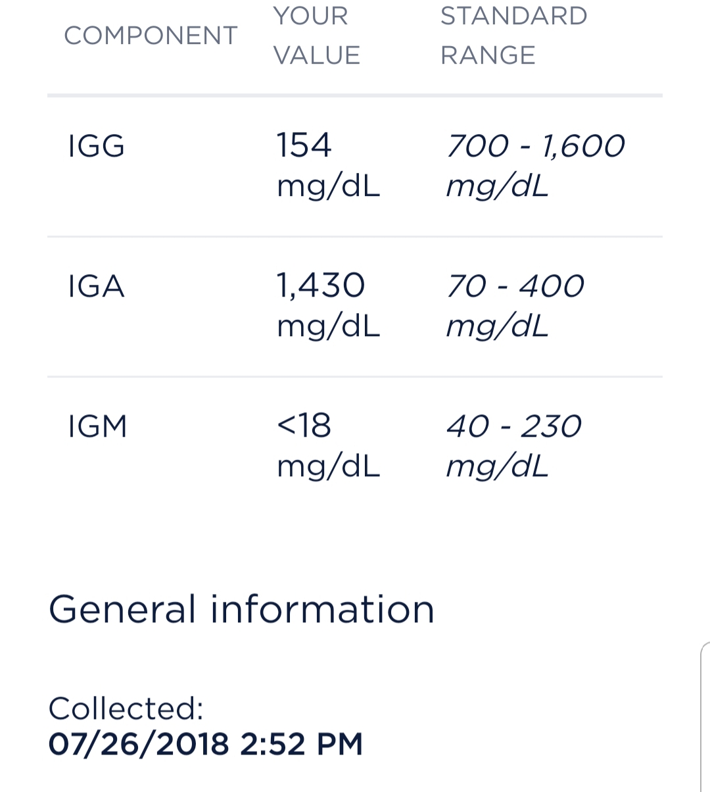Select the IGG component label
Image resolution: width=710 pixels, height=792 pixels.
96,145
